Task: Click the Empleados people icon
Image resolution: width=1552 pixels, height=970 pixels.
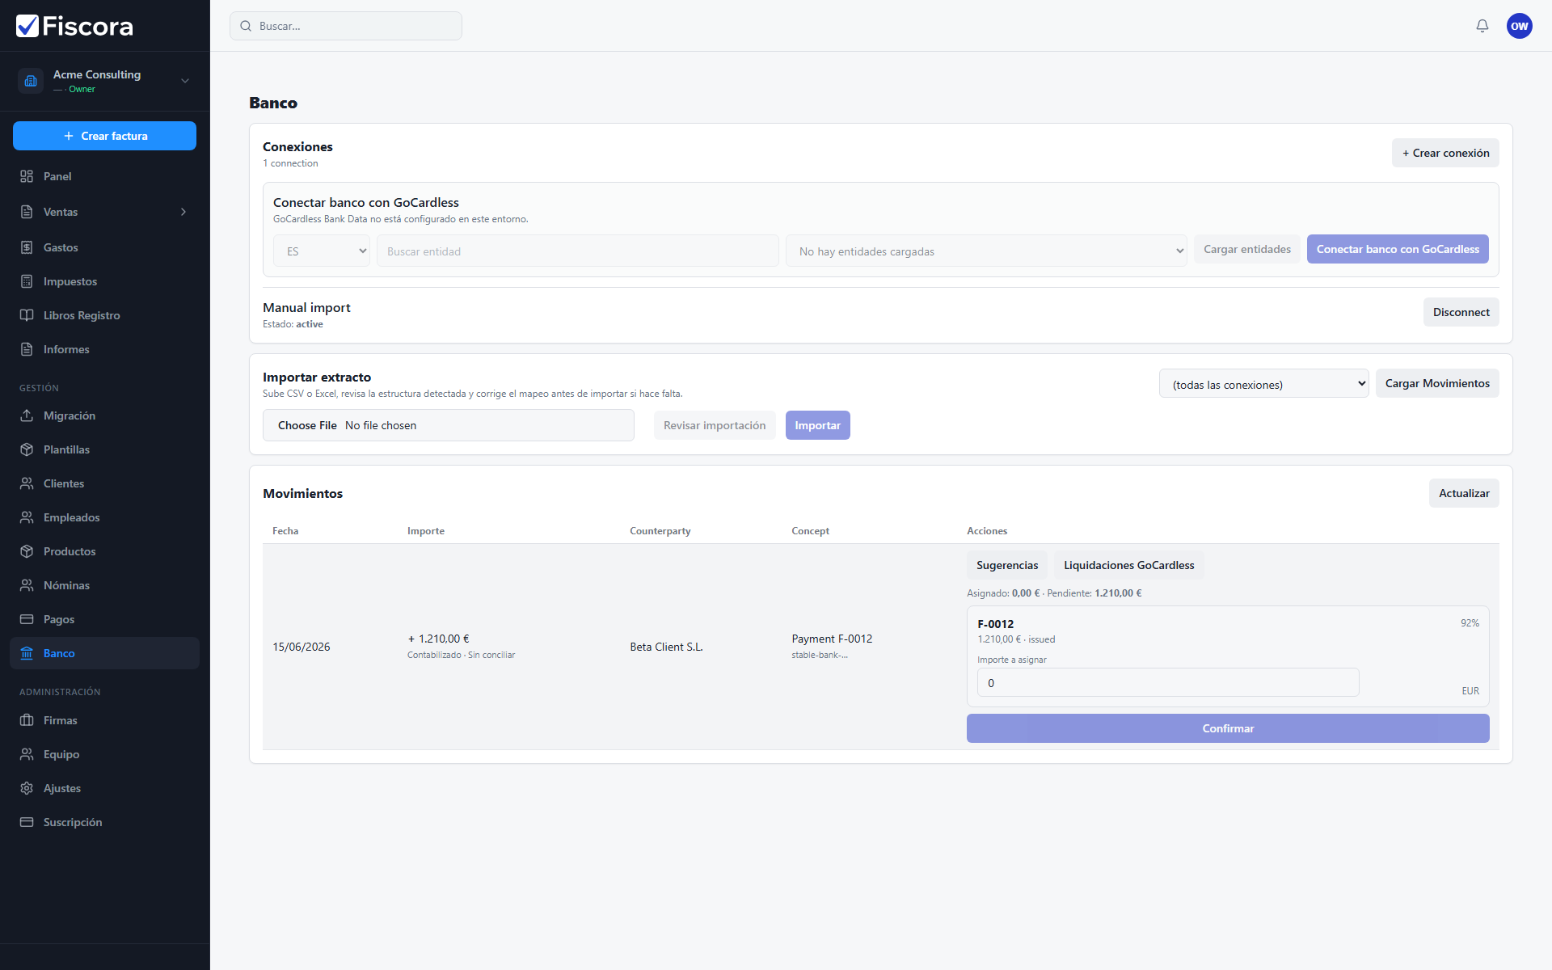Action: [27, 517]
